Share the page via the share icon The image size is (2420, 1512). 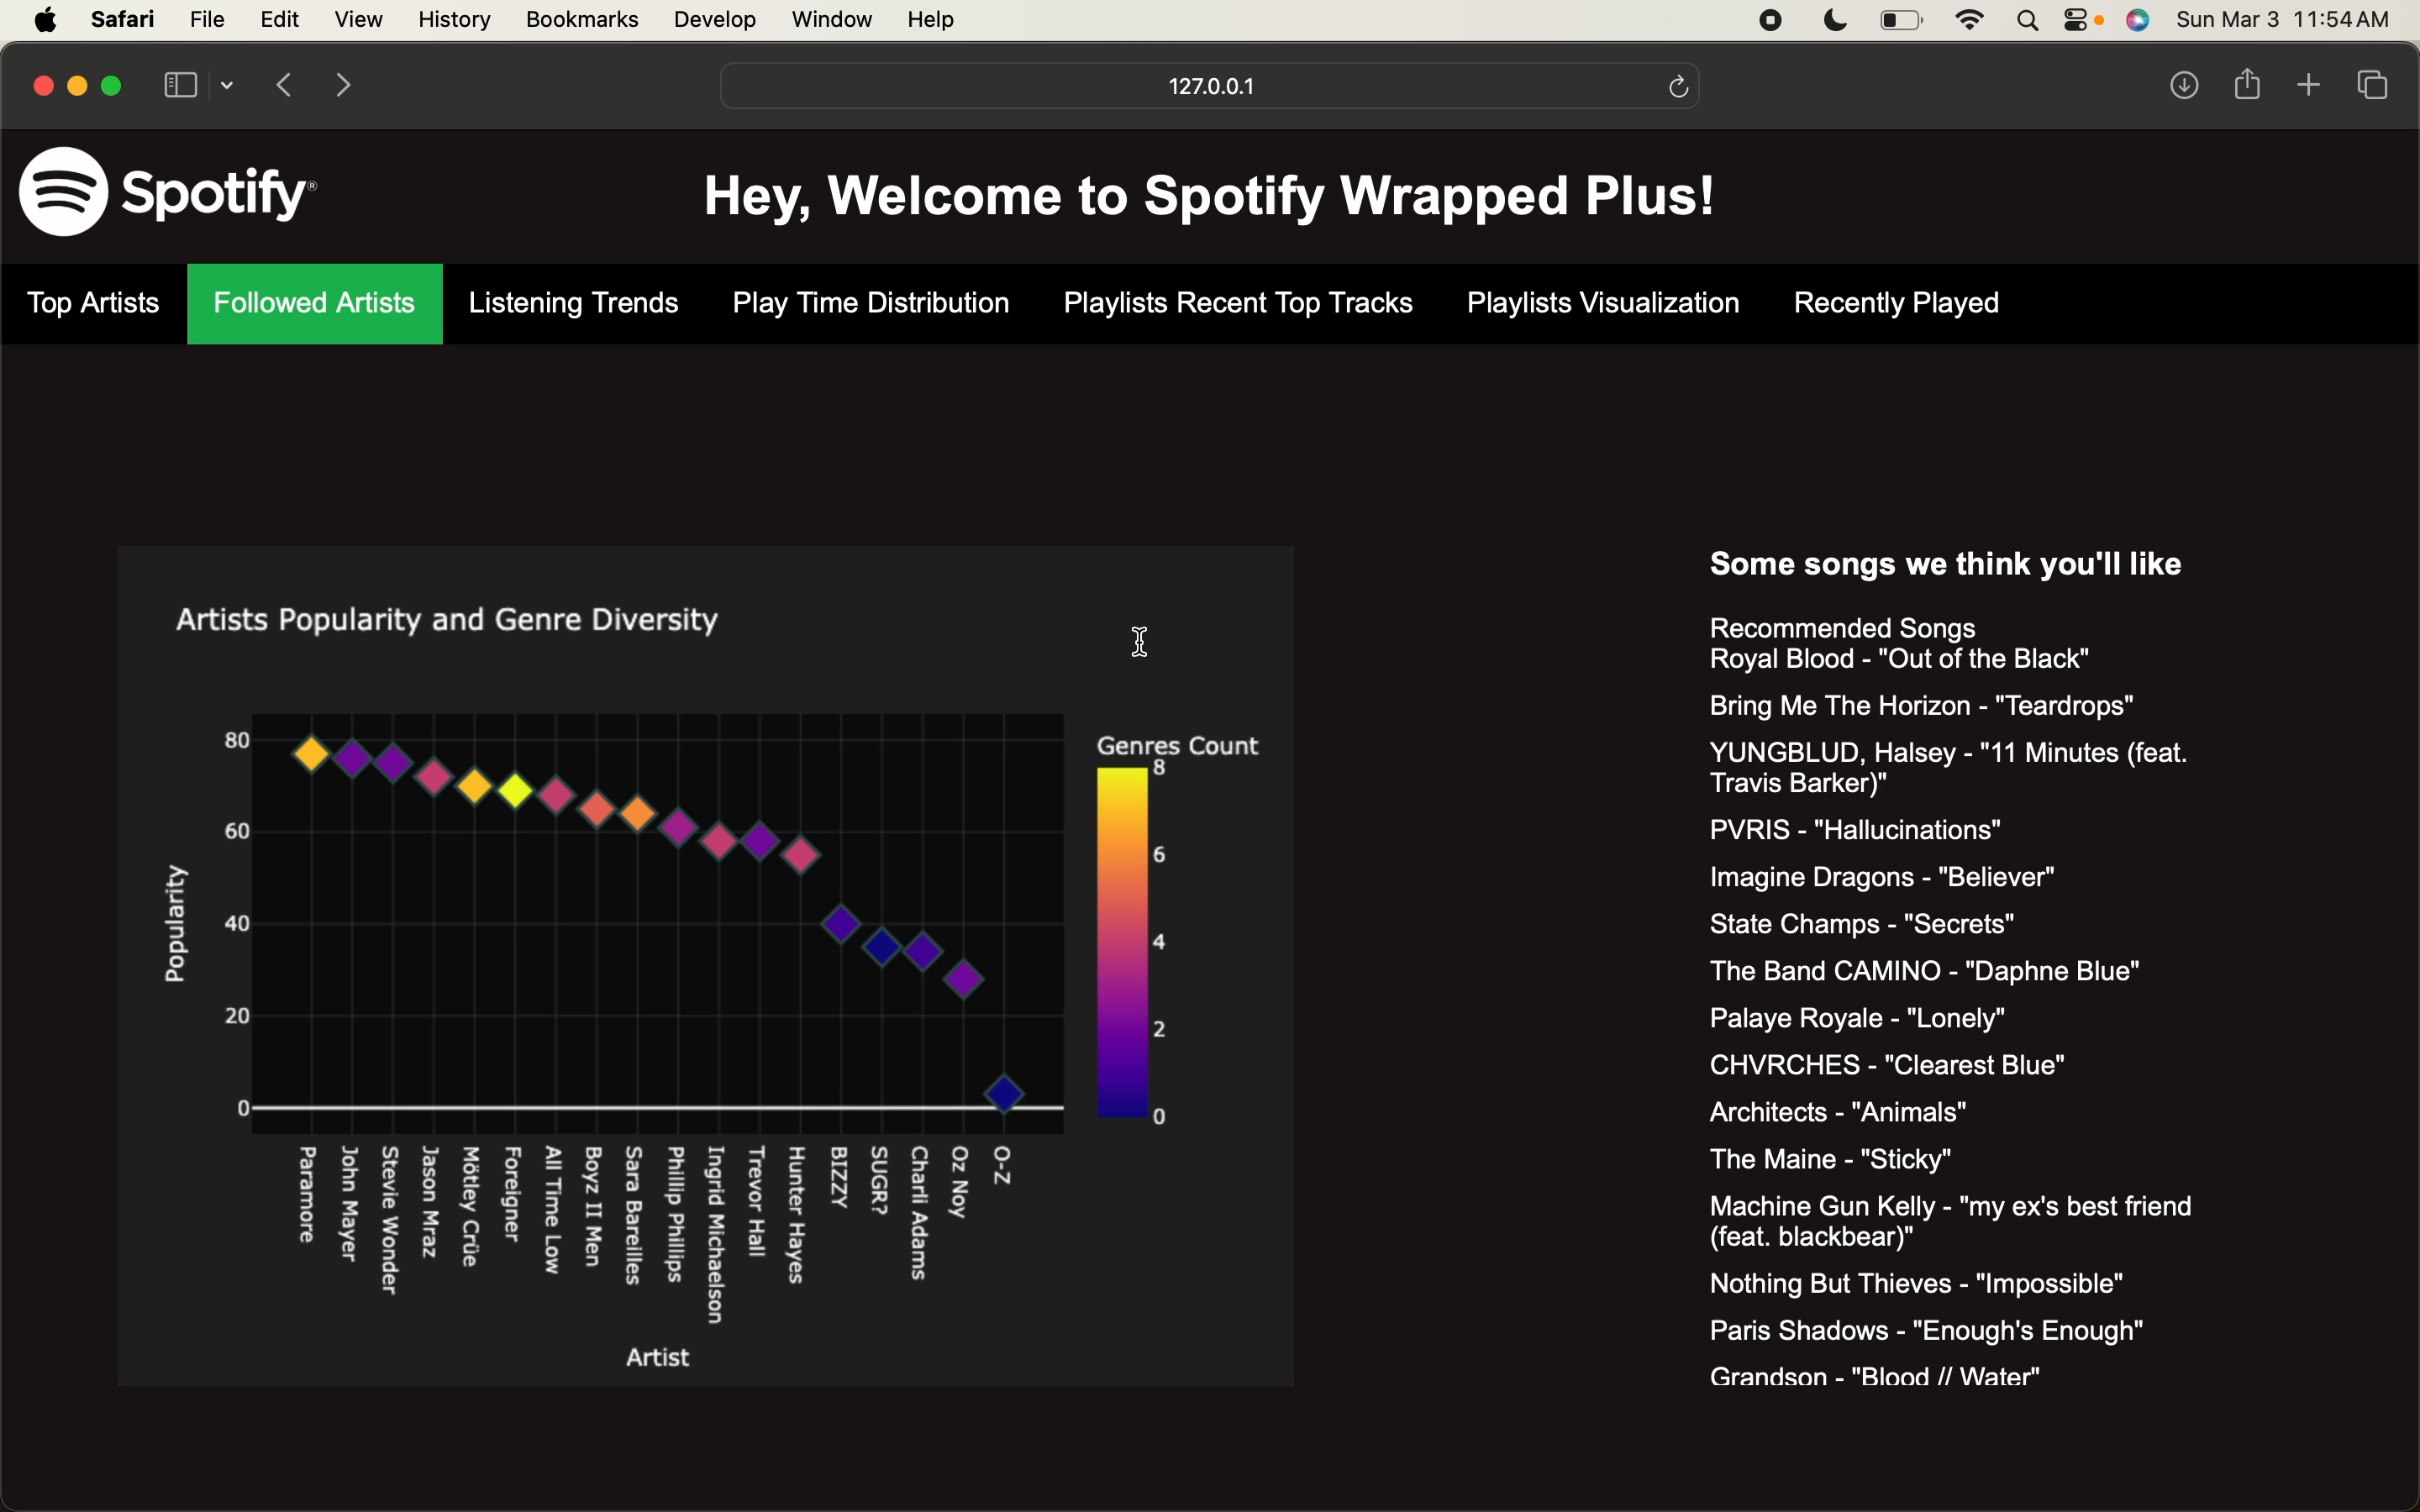click(2246, 85)
